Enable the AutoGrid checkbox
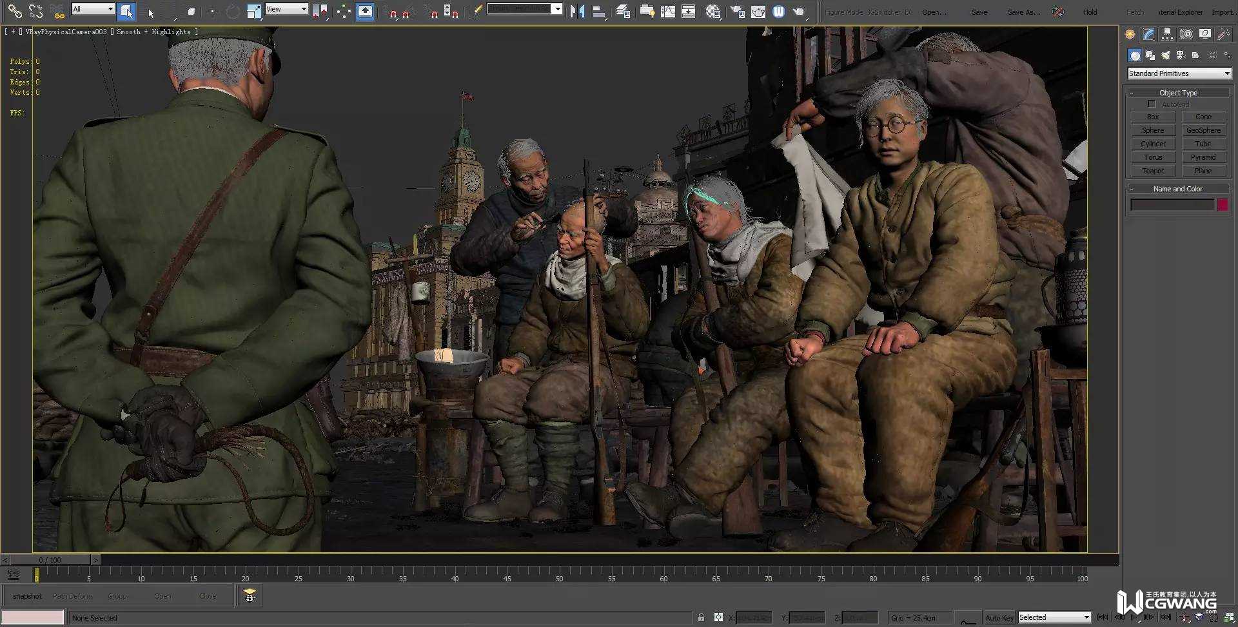This screenshot has width=1238, height=627. [1152, 104]
